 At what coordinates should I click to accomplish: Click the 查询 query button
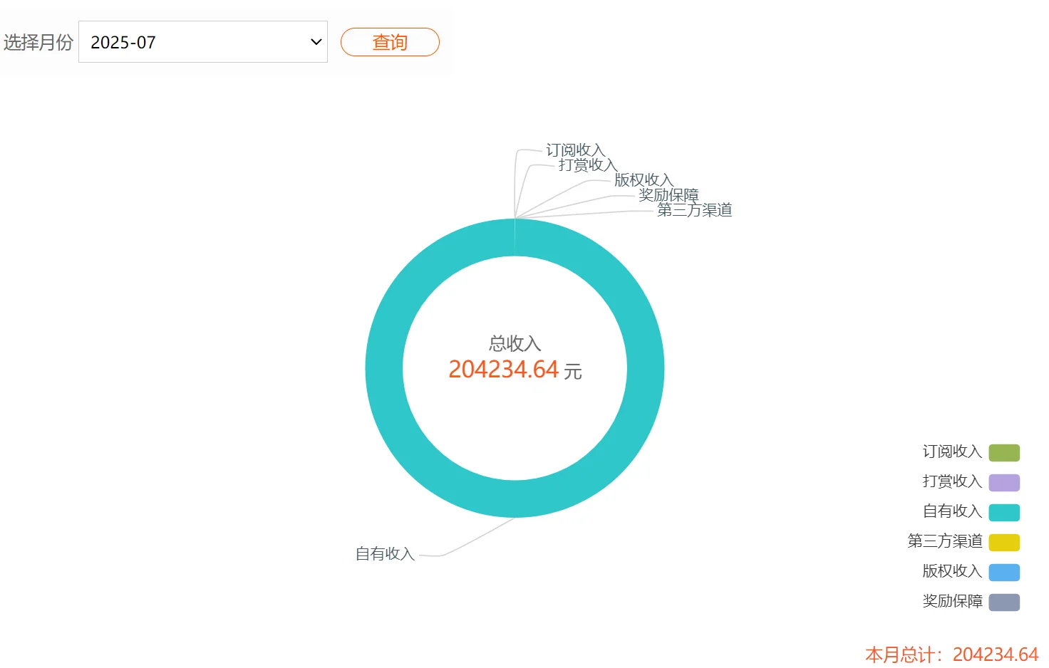click(x=390, y=42)
